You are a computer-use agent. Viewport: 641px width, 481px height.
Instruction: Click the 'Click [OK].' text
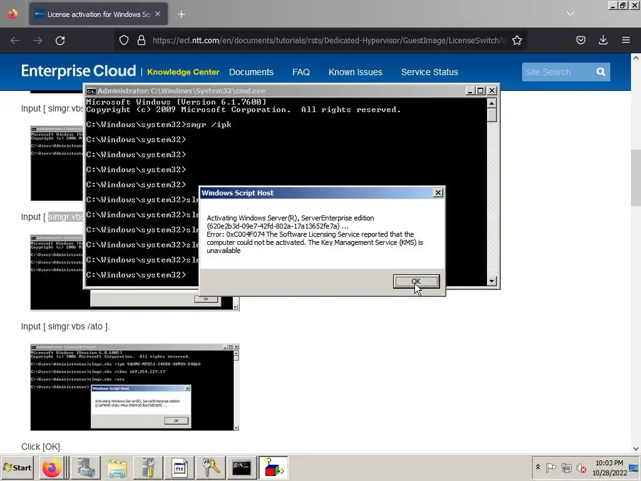[x=42, y=447]
